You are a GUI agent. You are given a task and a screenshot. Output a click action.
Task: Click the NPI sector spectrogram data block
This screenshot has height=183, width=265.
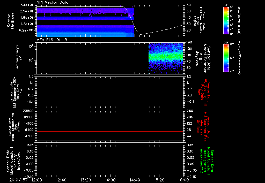[x=85, y=22]
